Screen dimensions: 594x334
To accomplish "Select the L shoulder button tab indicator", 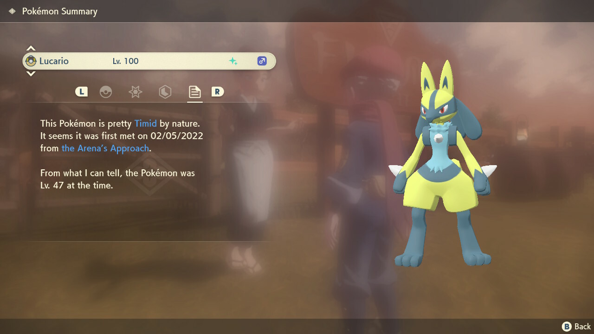I will coord(82,92).
